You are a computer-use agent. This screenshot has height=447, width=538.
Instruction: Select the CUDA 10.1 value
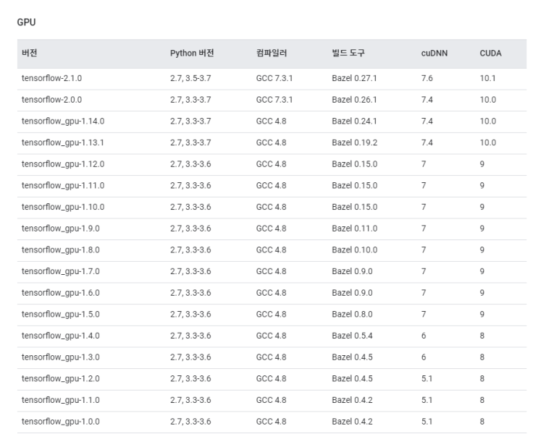(487, 78)
